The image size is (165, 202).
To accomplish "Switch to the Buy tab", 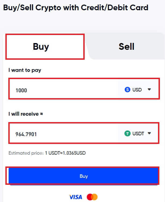I will click(x=41, y=47).
